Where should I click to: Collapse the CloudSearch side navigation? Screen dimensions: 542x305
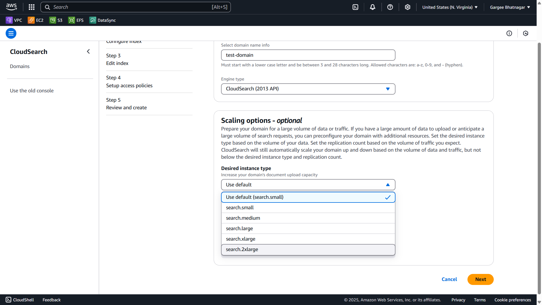click(x=88, y=51)
